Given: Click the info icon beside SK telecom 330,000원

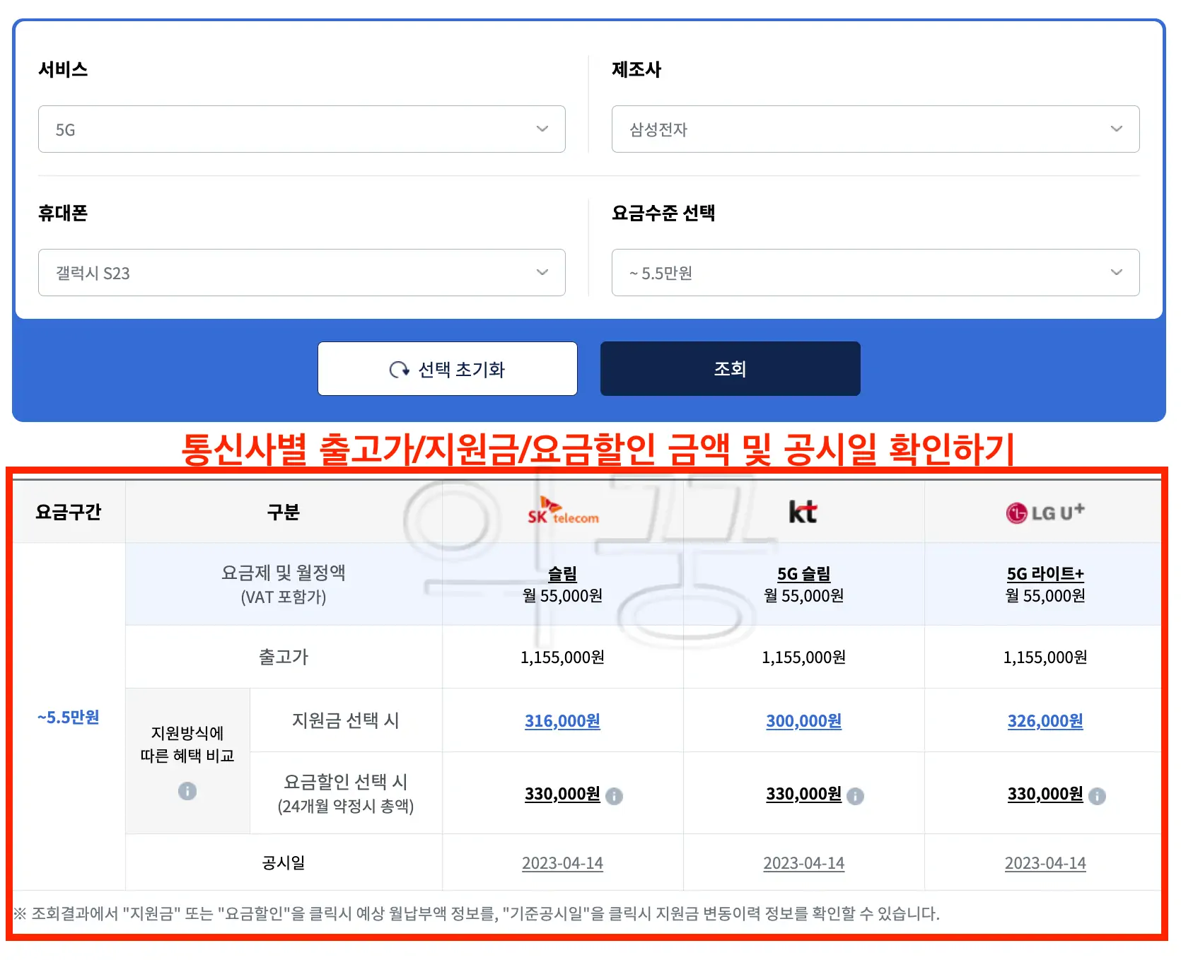Looking at the screenshot, I should 614,796.
